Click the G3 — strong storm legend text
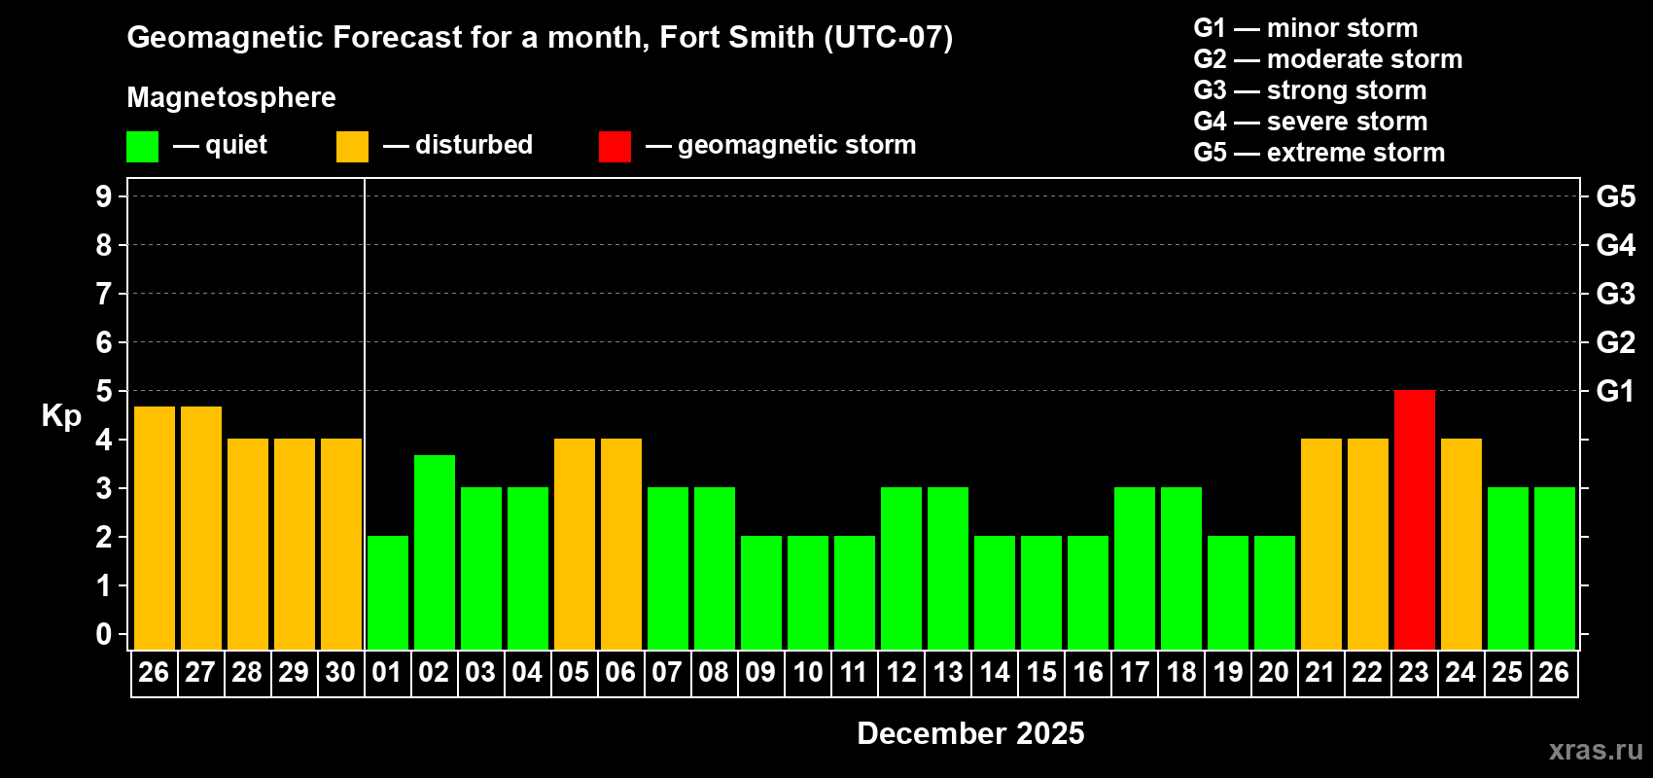Screen dimensions: 1653x778 [1310, 90]
